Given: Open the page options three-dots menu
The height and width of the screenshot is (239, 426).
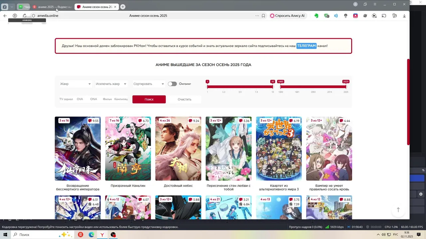Looking at the screenshot, I should (x=257, y=16).
